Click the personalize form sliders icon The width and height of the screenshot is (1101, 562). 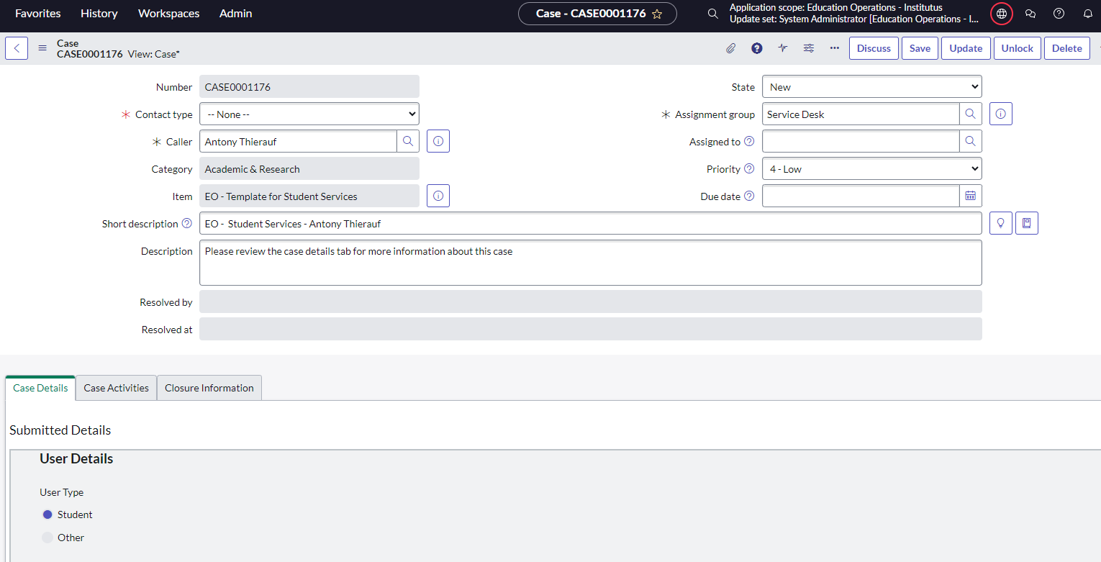click(809, 48)
